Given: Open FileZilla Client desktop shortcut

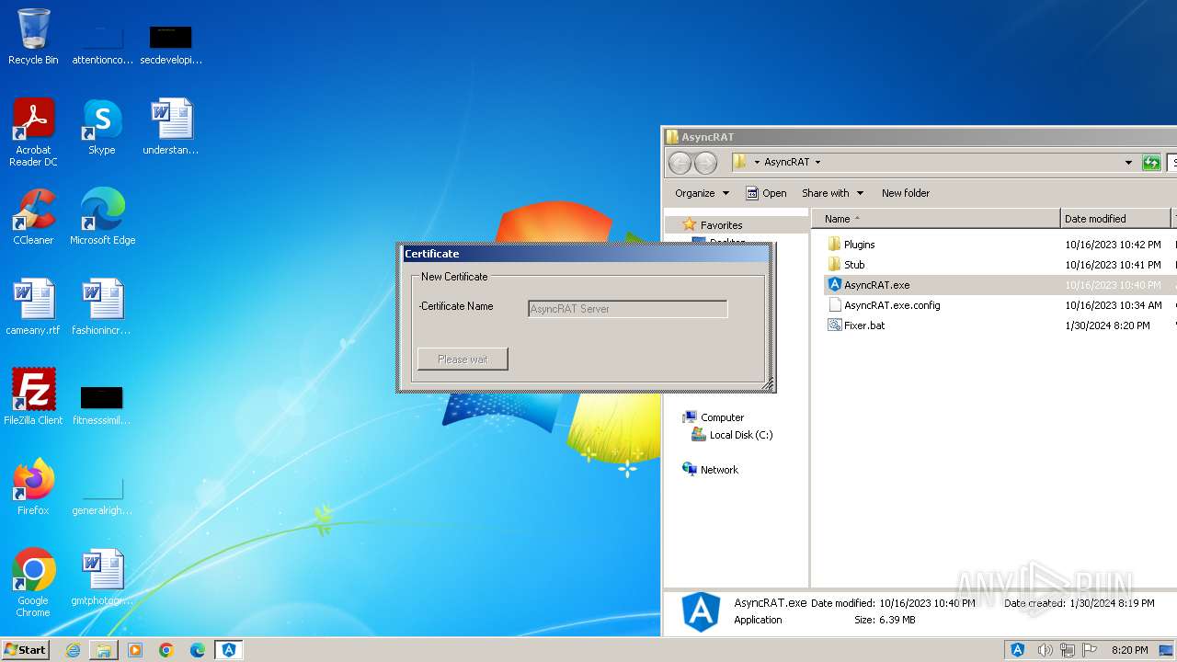Looking at the screenshot, I should 33,397.
